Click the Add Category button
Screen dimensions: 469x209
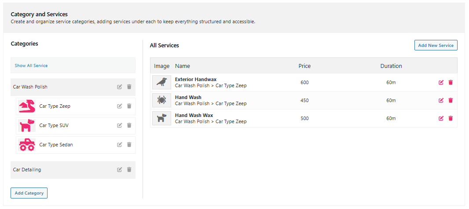point(29,193)
